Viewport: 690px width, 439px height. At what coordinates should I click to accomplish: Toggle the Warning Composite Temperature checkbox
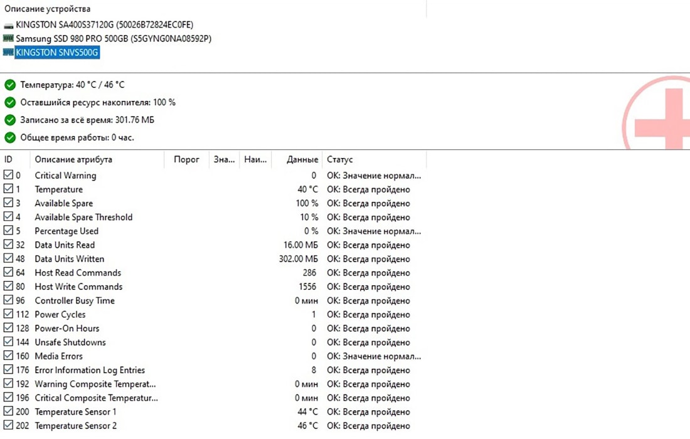(x=8, y=383)
